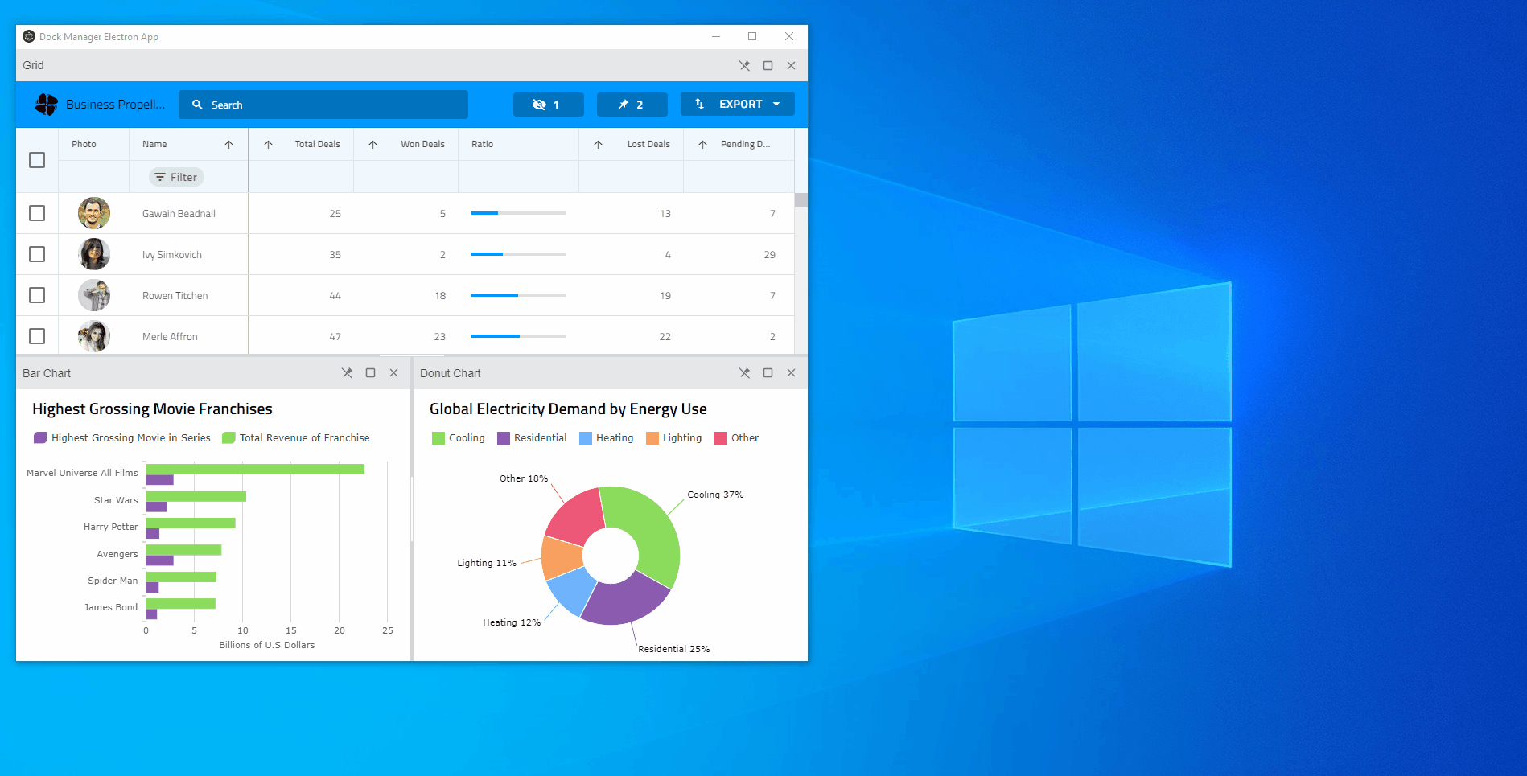Click the Total Deals sort arrow
Viewport: 1527px width, 776px height.
pos(268,144)
